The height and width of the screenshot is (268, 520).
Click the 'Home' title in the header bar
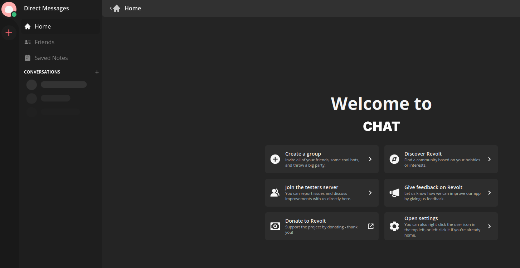coord(133,8)
